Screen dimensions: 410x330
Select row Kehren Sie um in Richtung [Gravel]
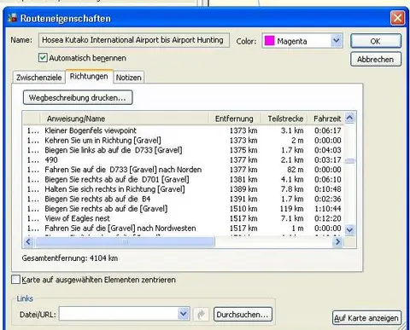tap(184, 140)
